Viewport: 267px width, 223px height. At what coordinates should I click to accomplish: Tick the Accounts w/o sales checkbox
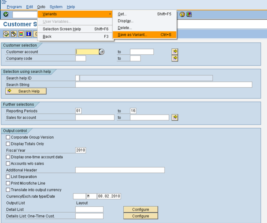pyautogui.click(x=8, y=164)
